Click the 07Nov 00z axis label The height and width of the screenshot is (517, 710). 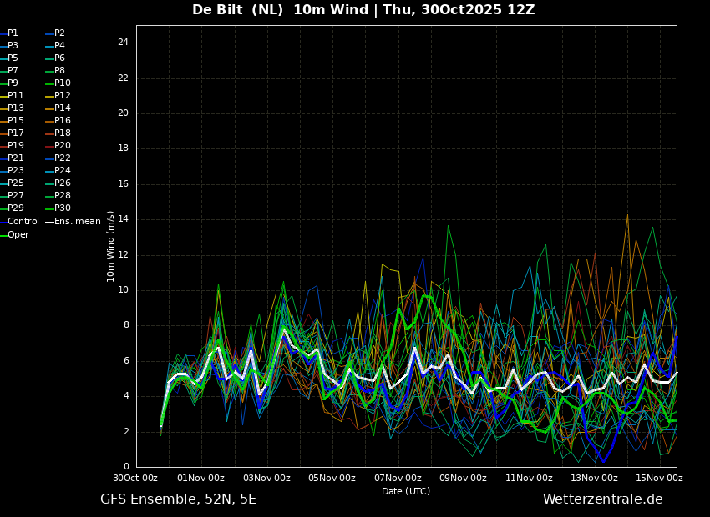click(398, 478)
